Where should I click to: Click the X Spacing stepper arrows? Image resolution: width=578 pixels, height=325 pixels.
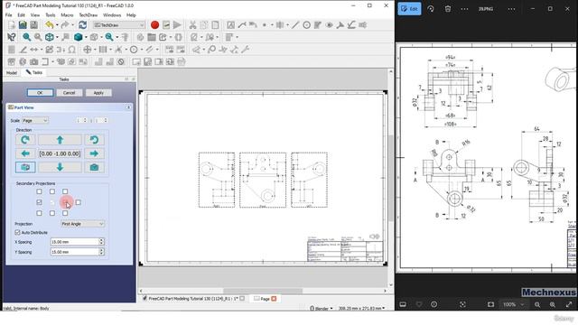101,242
